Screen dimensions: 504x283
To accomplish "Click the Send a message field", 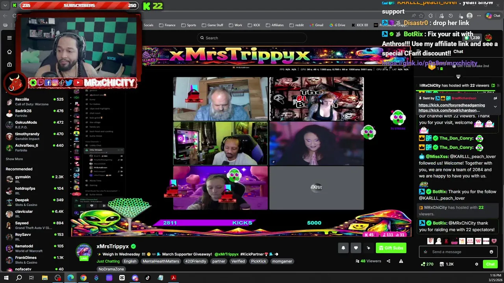I will (x=458, y=252).
